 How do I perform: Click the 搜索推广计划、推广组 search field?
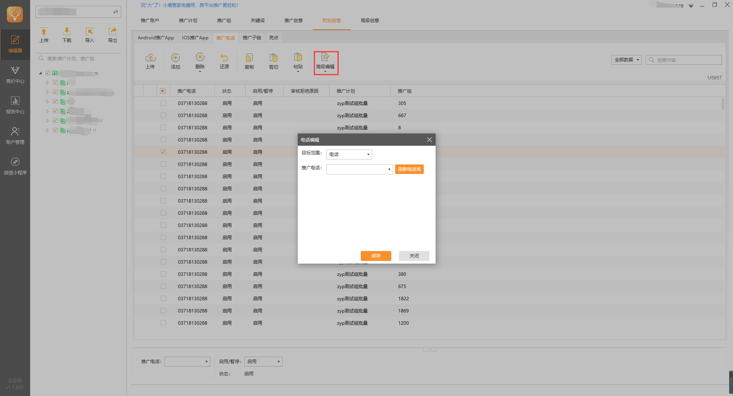(78, 59)
